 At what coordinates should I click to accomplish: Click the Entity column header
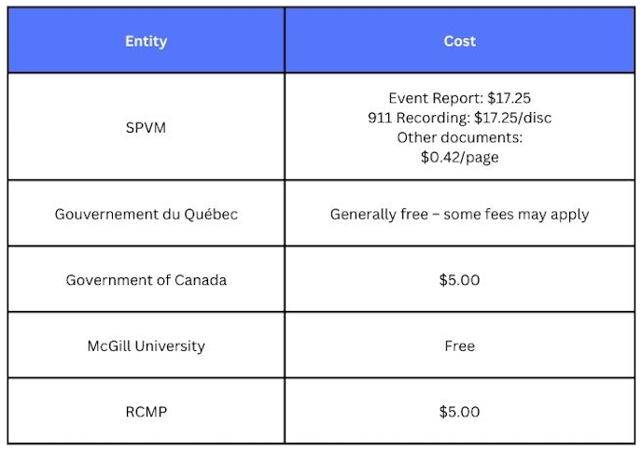click(147, 41)
